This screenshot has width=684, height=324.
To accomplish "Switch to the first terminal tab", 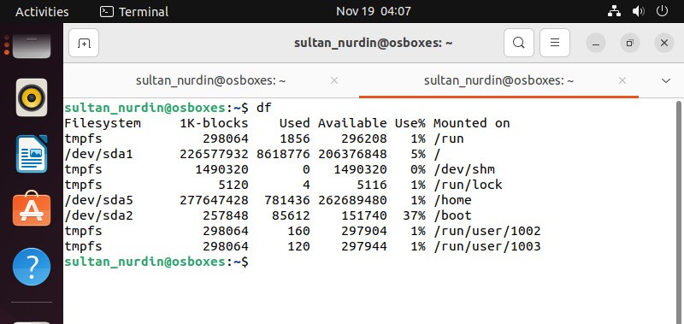I will point(210,80).
